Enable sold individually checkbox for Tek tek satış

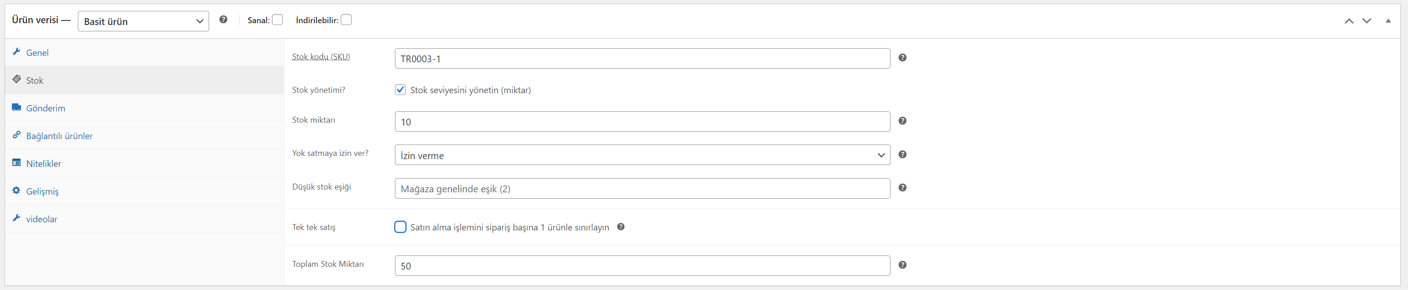[x=400, y=227]
